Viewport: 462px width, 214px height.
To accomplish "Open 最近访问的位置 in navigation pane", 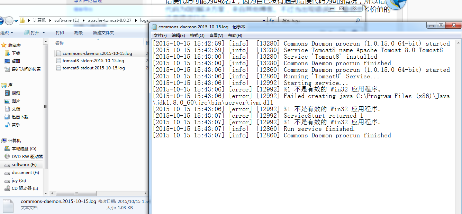I will pos(26,69).
